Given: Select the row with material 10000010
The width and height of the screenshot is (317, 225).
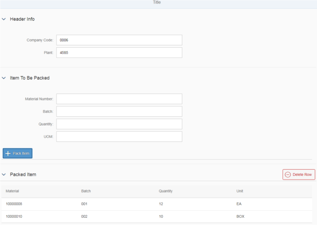Looking at the screenshot, I should 157,216.
